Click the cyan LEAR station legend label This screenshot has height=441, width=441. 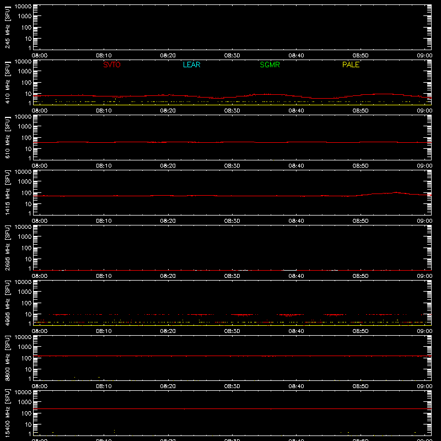tap(191, 64)
